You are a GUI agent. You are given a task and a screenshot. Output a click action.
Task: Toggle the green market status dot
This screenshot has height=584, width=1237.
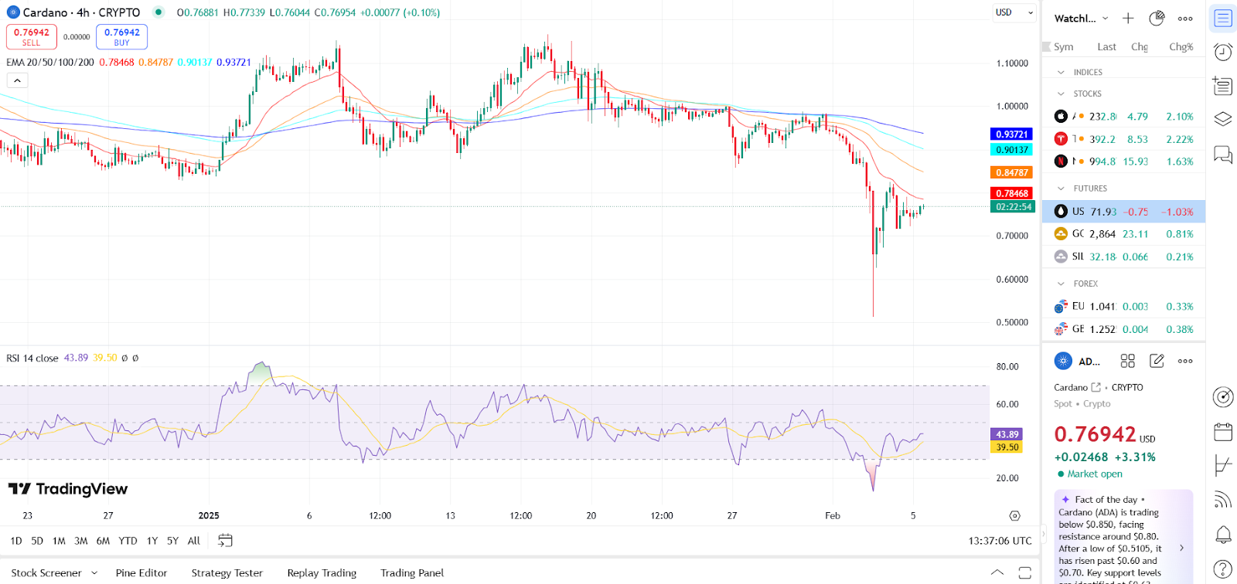click(x=158, y=12)
